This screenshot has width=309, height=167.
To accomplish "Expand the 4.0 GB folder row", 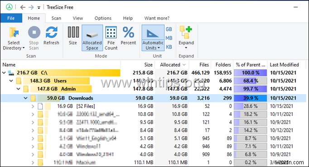I will click(33, 154).
